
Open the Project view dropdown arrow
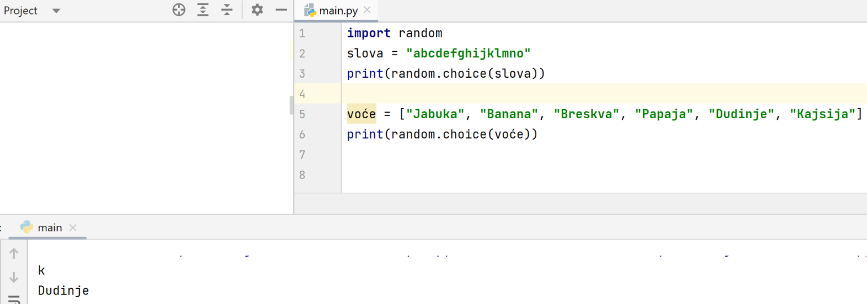coord(56,11)
